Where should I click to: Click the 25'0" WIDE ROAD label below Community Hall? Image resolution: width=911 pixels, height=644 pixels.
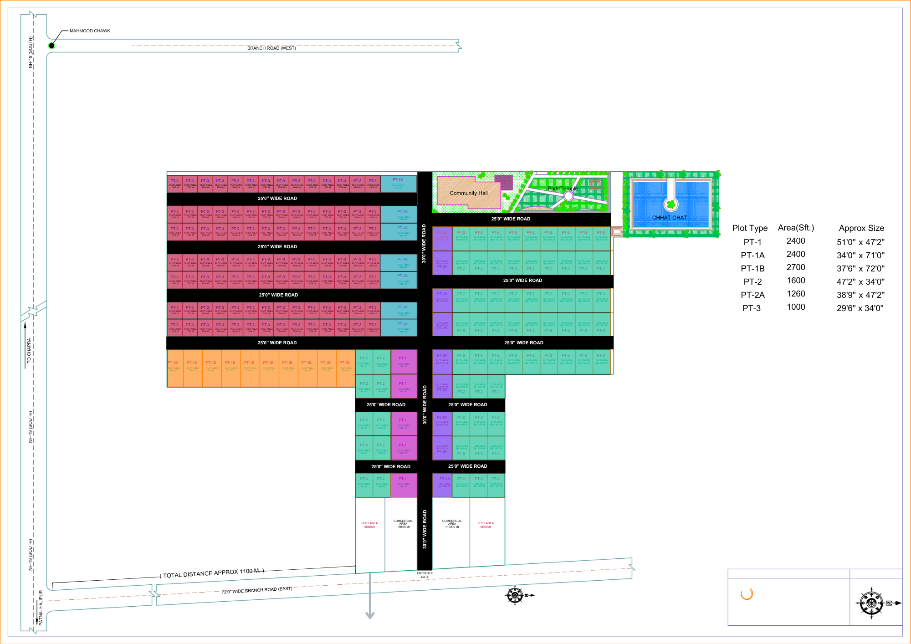(x=511, y=219)
